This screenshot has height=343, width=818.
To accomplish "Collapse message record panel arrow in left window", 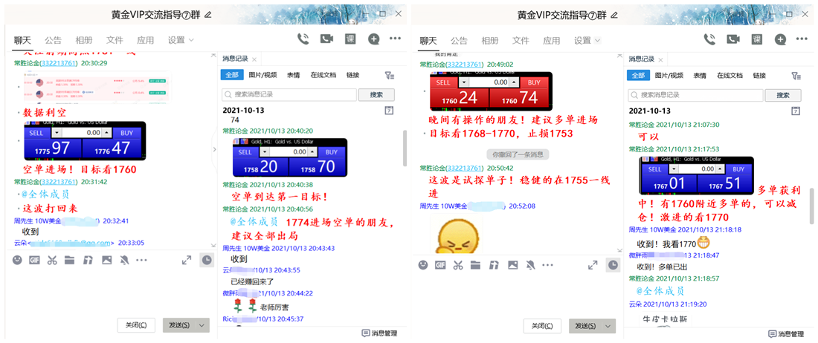I will (x=214, y=149).
